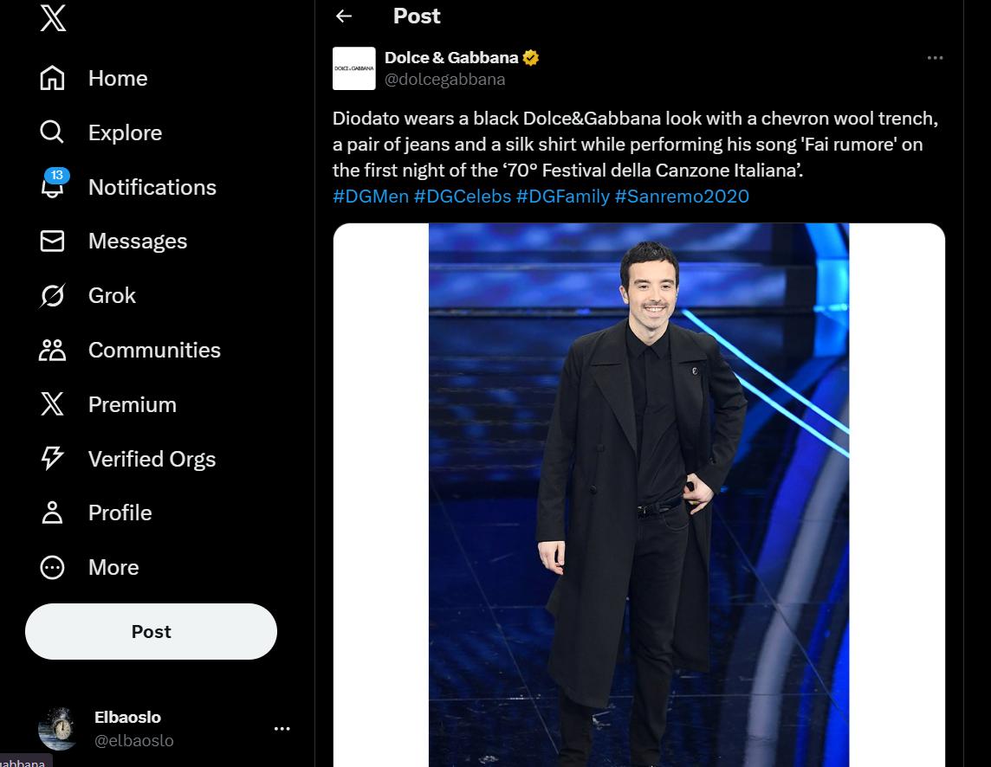Open post options three-dot menu
This screenshot has height=767, width=991.
tap(935, 58)
